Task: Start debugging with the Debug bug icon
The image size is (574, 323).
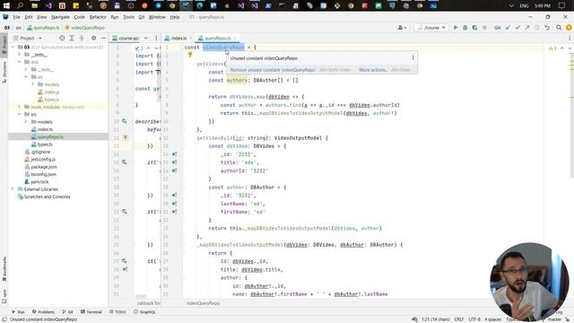Action: [x=465, y=28]
